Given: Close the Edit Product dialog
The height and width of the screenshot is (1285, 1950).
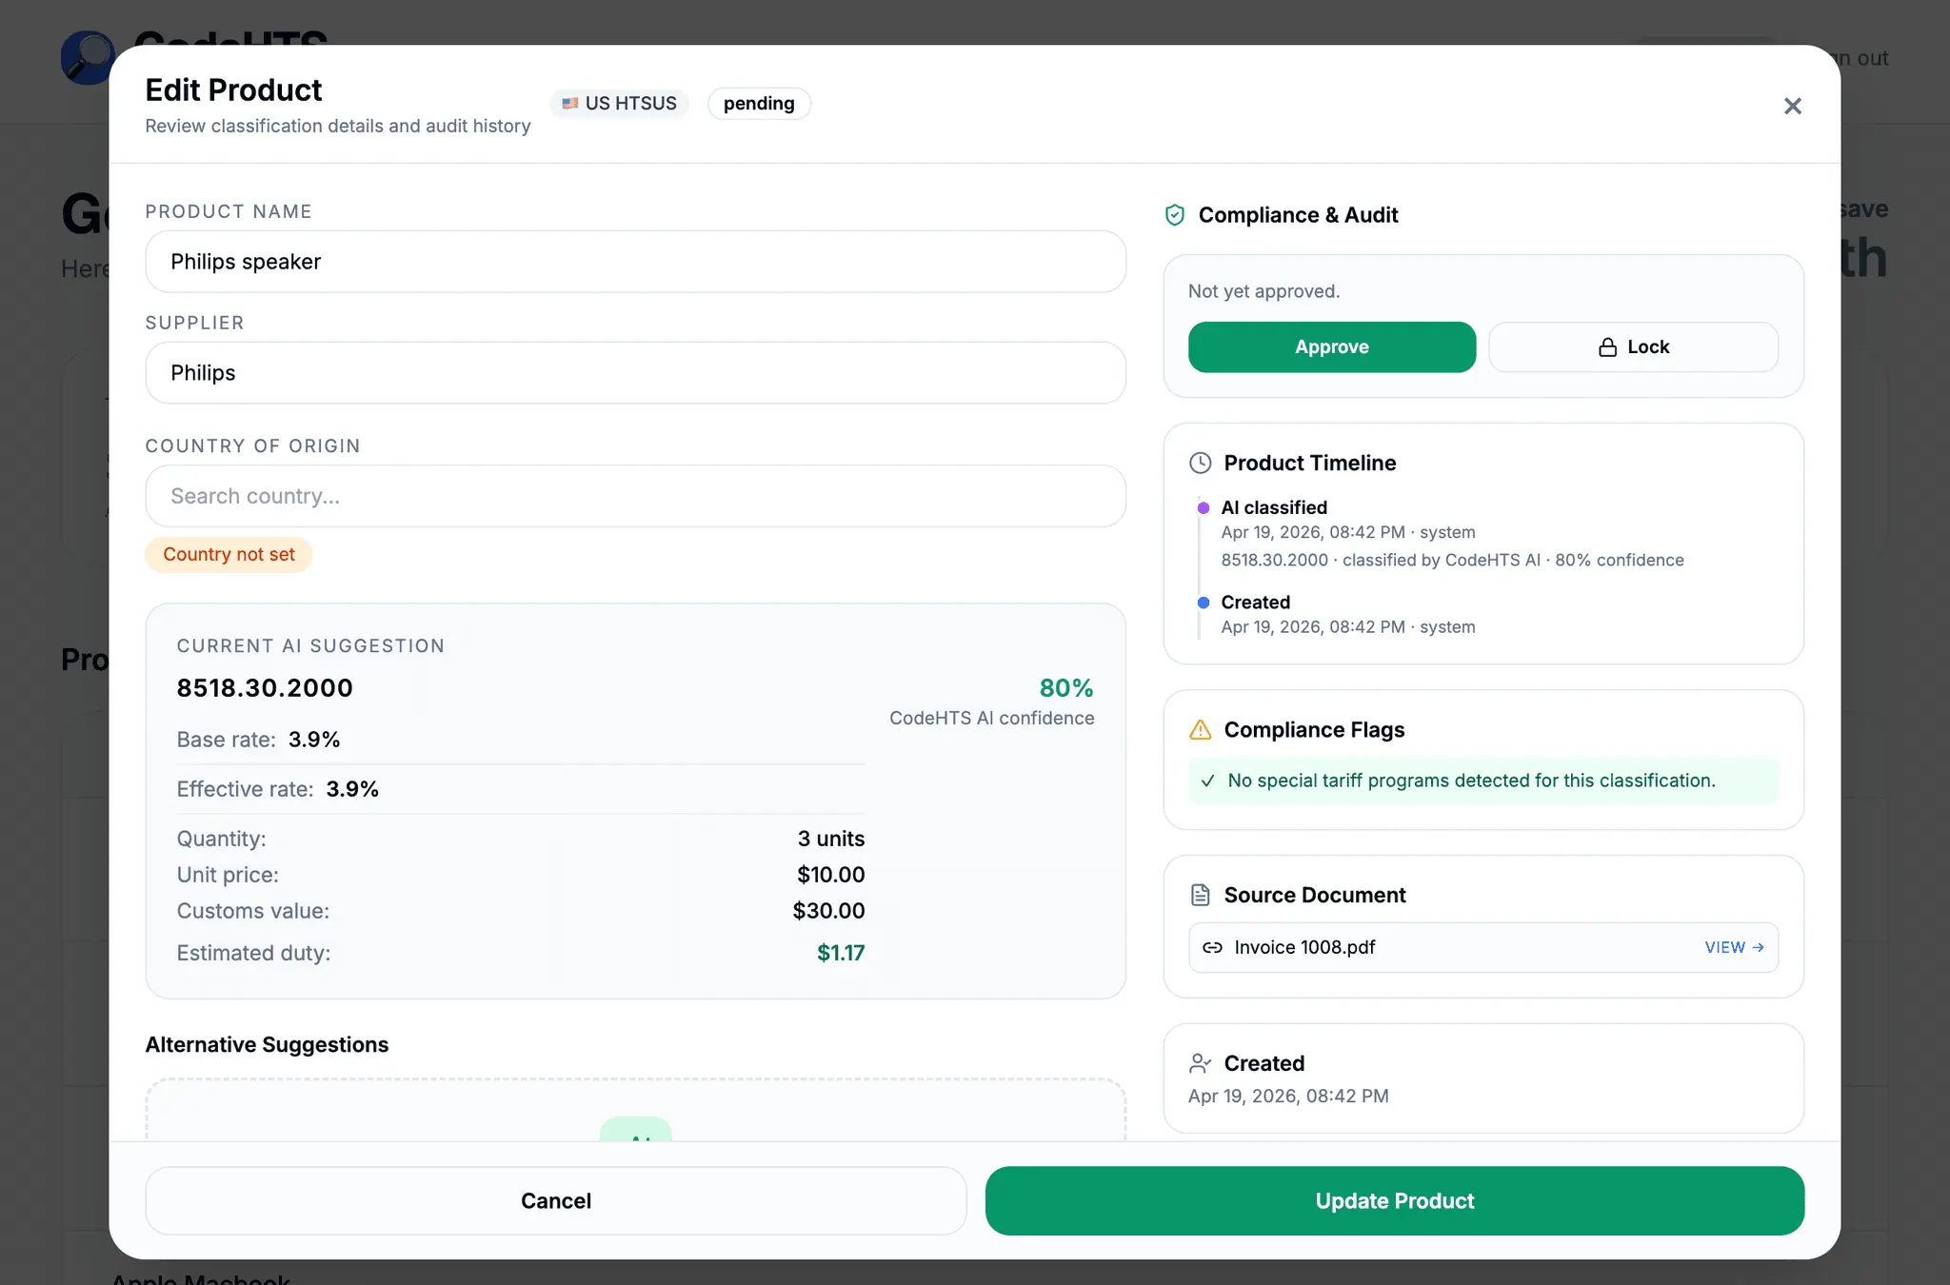Looking at the screenshot, I should (x=1792, y=106).
